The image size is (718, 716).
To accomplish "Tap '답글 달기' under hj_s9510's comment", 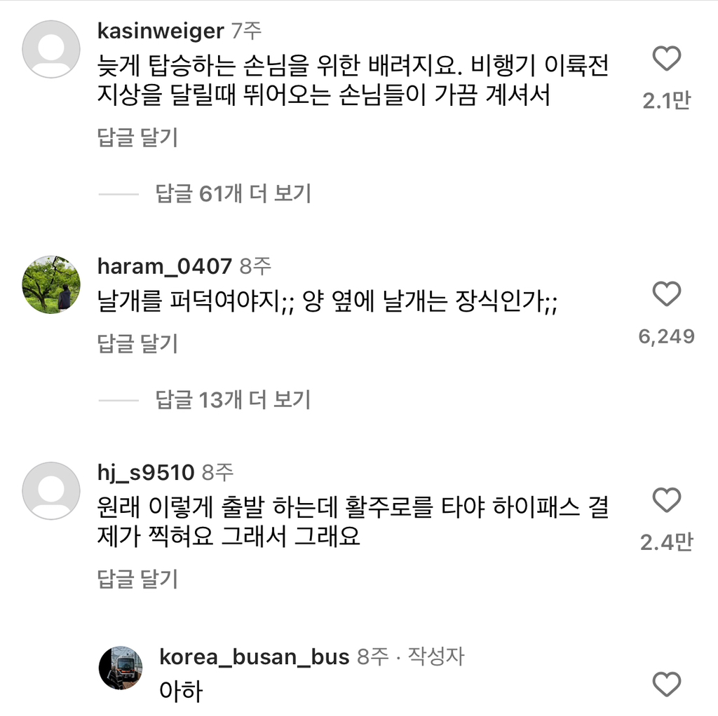I will click(x=137, y=579).
